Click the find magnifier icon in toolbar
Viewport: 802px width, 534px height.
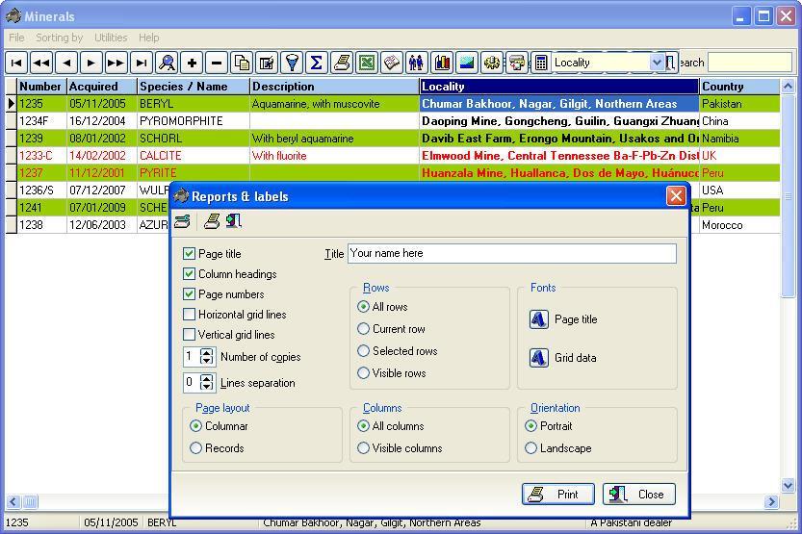pos(167,63)
